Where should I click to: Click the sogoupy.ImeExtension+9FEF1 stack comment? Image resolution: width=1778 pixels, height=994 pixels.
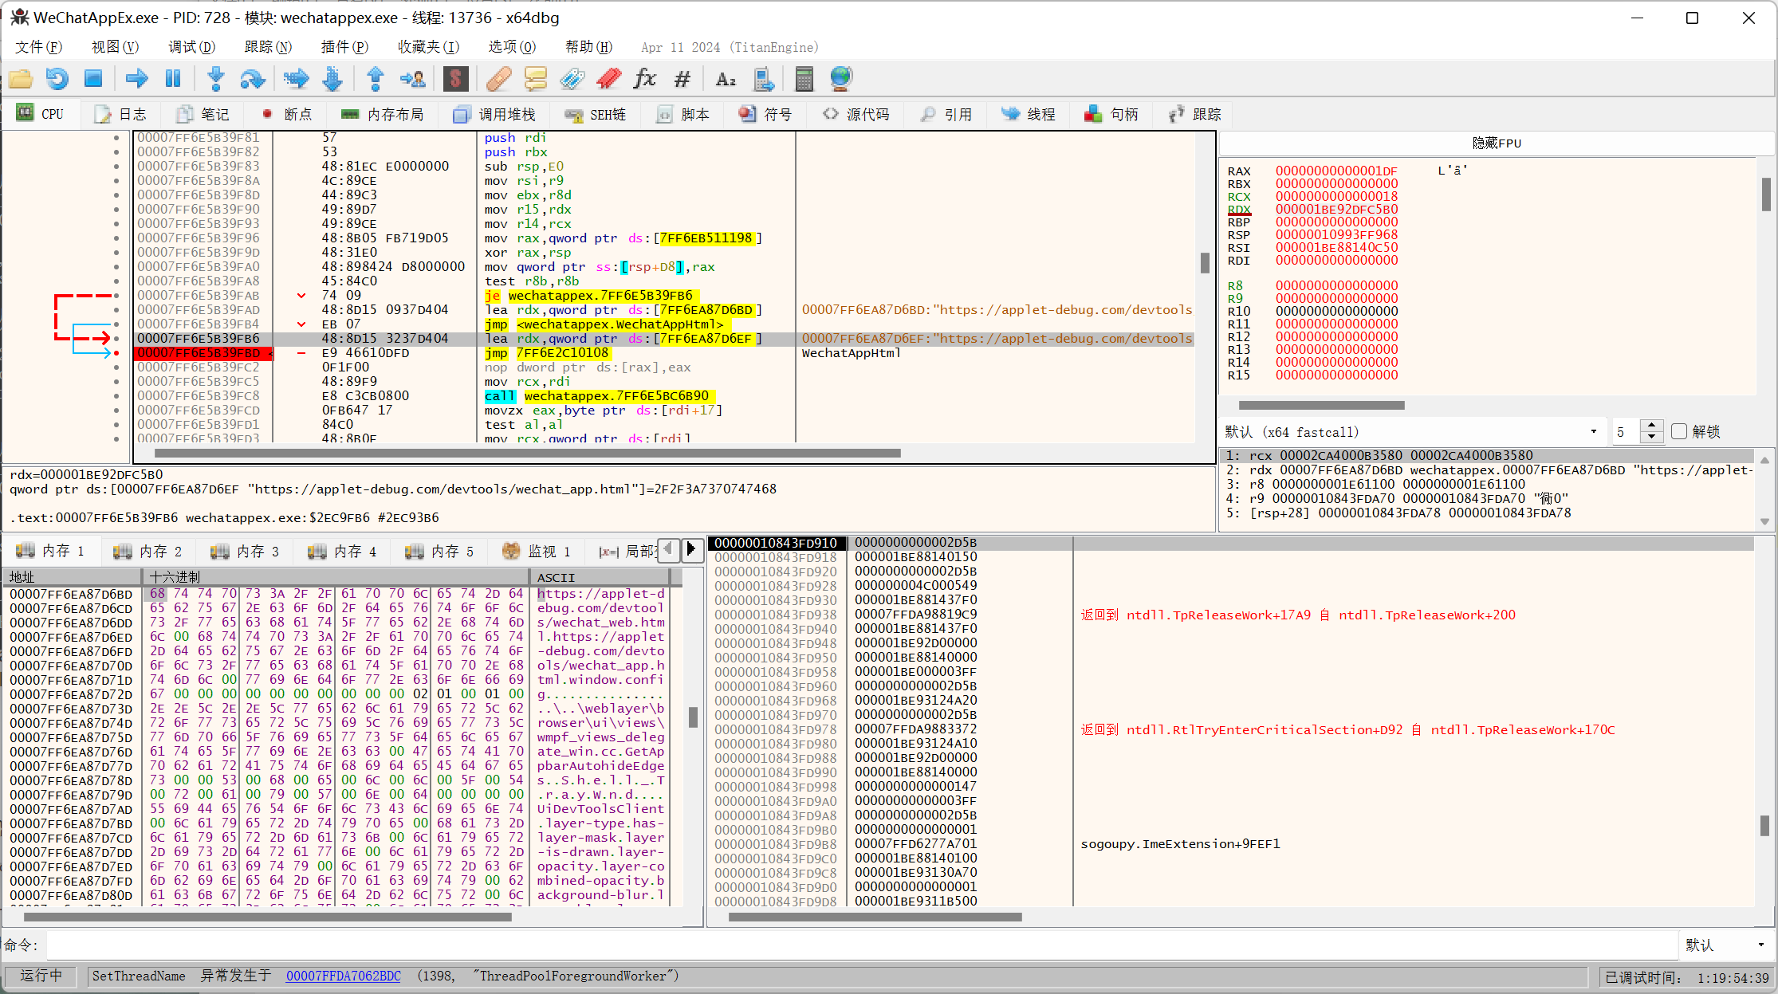tap(1180, 843)
